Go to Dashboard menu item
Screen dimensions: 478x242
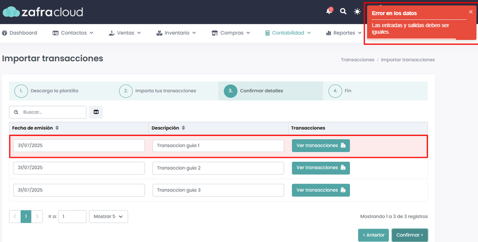[20, 33]
